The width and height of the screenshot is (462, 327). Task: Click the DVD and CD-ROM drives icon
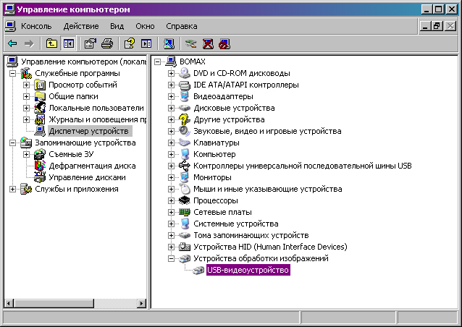tap(185, 73)
